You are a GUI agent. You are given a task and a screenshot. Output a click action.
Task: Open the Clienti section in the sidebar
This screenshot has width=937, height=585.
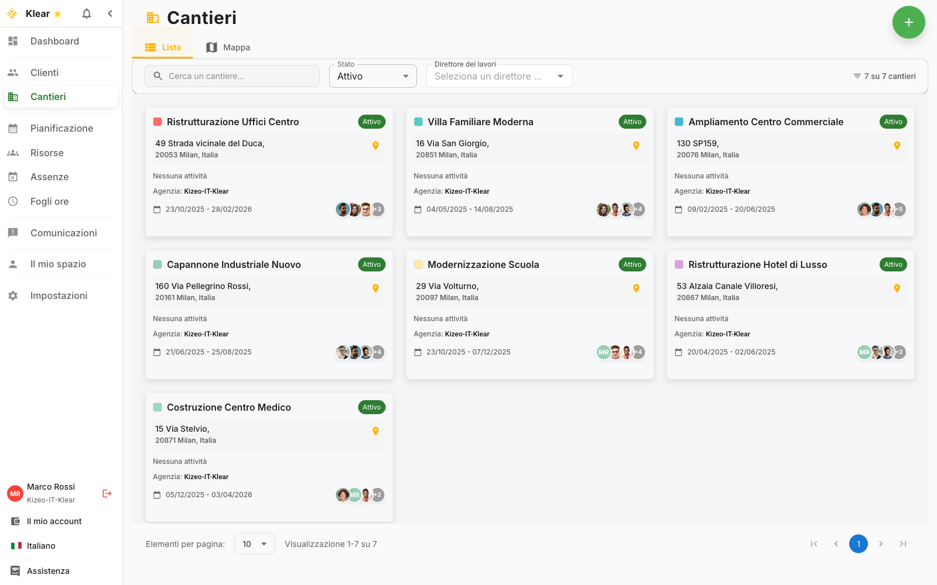44,73
